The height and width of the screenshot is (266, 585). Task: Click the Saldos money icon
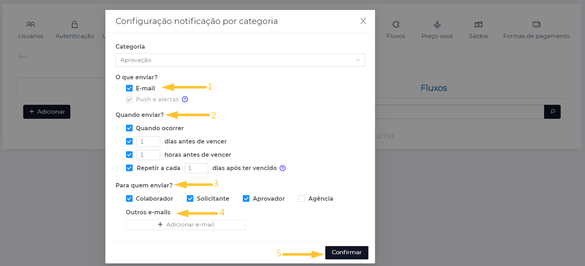click(x=478, y=24)
